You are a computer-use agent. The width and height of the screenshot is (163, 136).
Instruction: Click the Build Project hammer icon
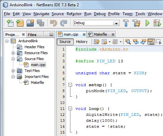(x=126, y=23)
